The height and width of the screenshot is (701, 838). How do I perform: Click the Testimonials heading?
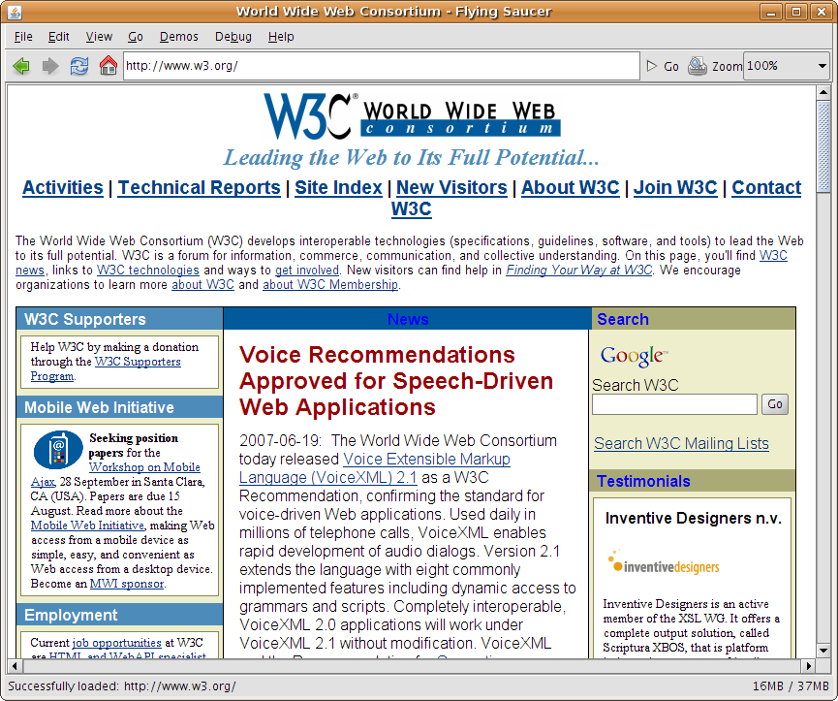(x=643, y=481)
